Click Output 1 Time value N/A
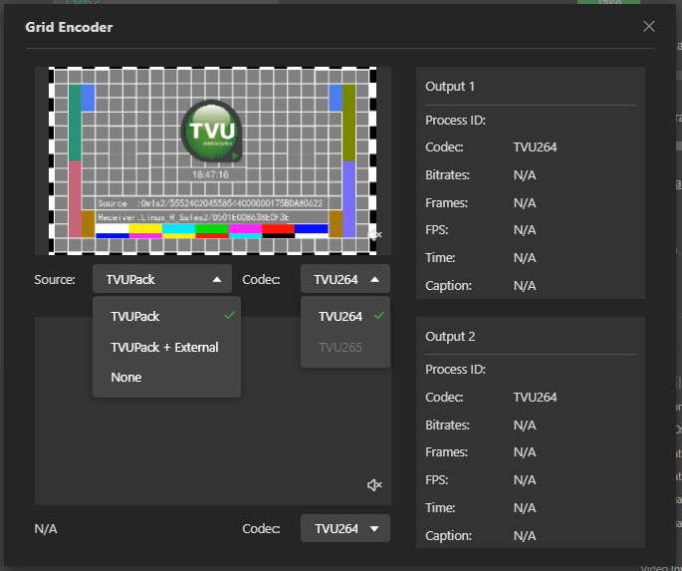Screen dimensions: 682x571 pyautogui.click(x=525, y=258)
